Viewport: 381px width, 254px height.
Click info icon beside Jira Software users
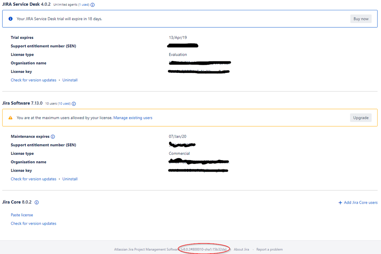(74, 104)
